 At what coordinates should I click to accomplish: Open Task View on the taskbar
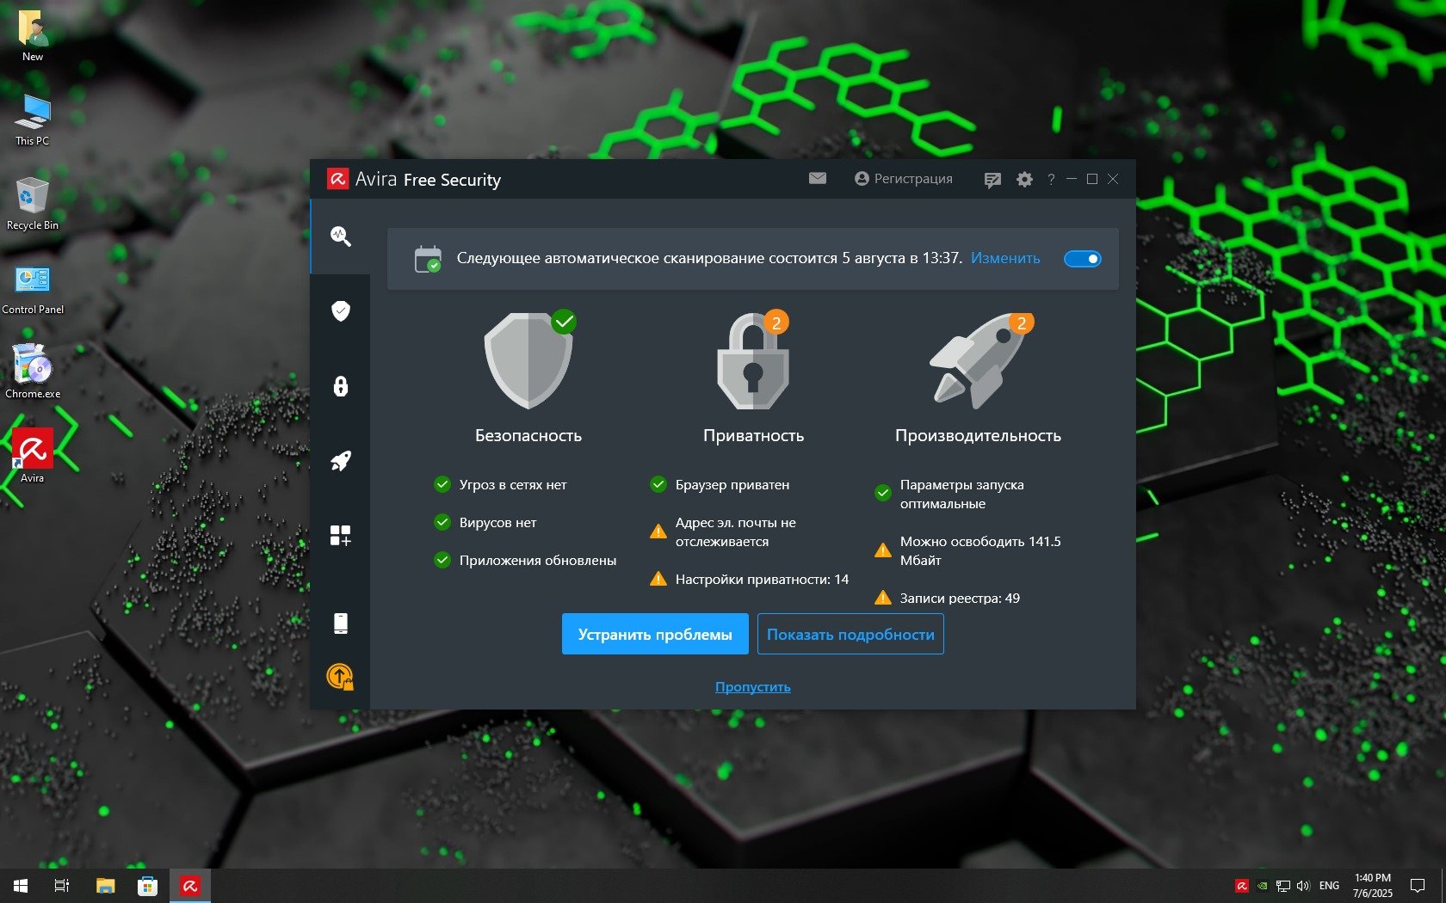[x=62, y=886]
